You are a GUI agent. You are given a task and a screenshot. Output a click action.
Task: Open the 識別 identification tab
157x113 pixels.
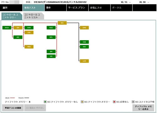click(x=11, y=8)
